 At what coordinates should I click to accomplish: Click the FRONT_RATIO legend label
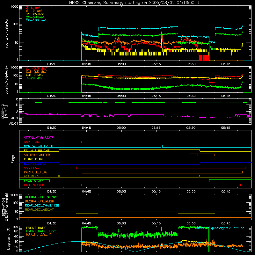tap(36, 228)
